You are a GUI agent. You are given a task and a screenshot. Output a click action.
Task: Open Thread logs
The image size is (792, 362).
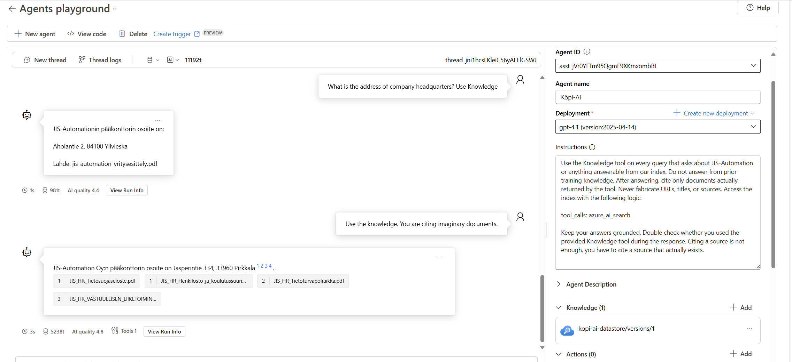tap(100, 60)
